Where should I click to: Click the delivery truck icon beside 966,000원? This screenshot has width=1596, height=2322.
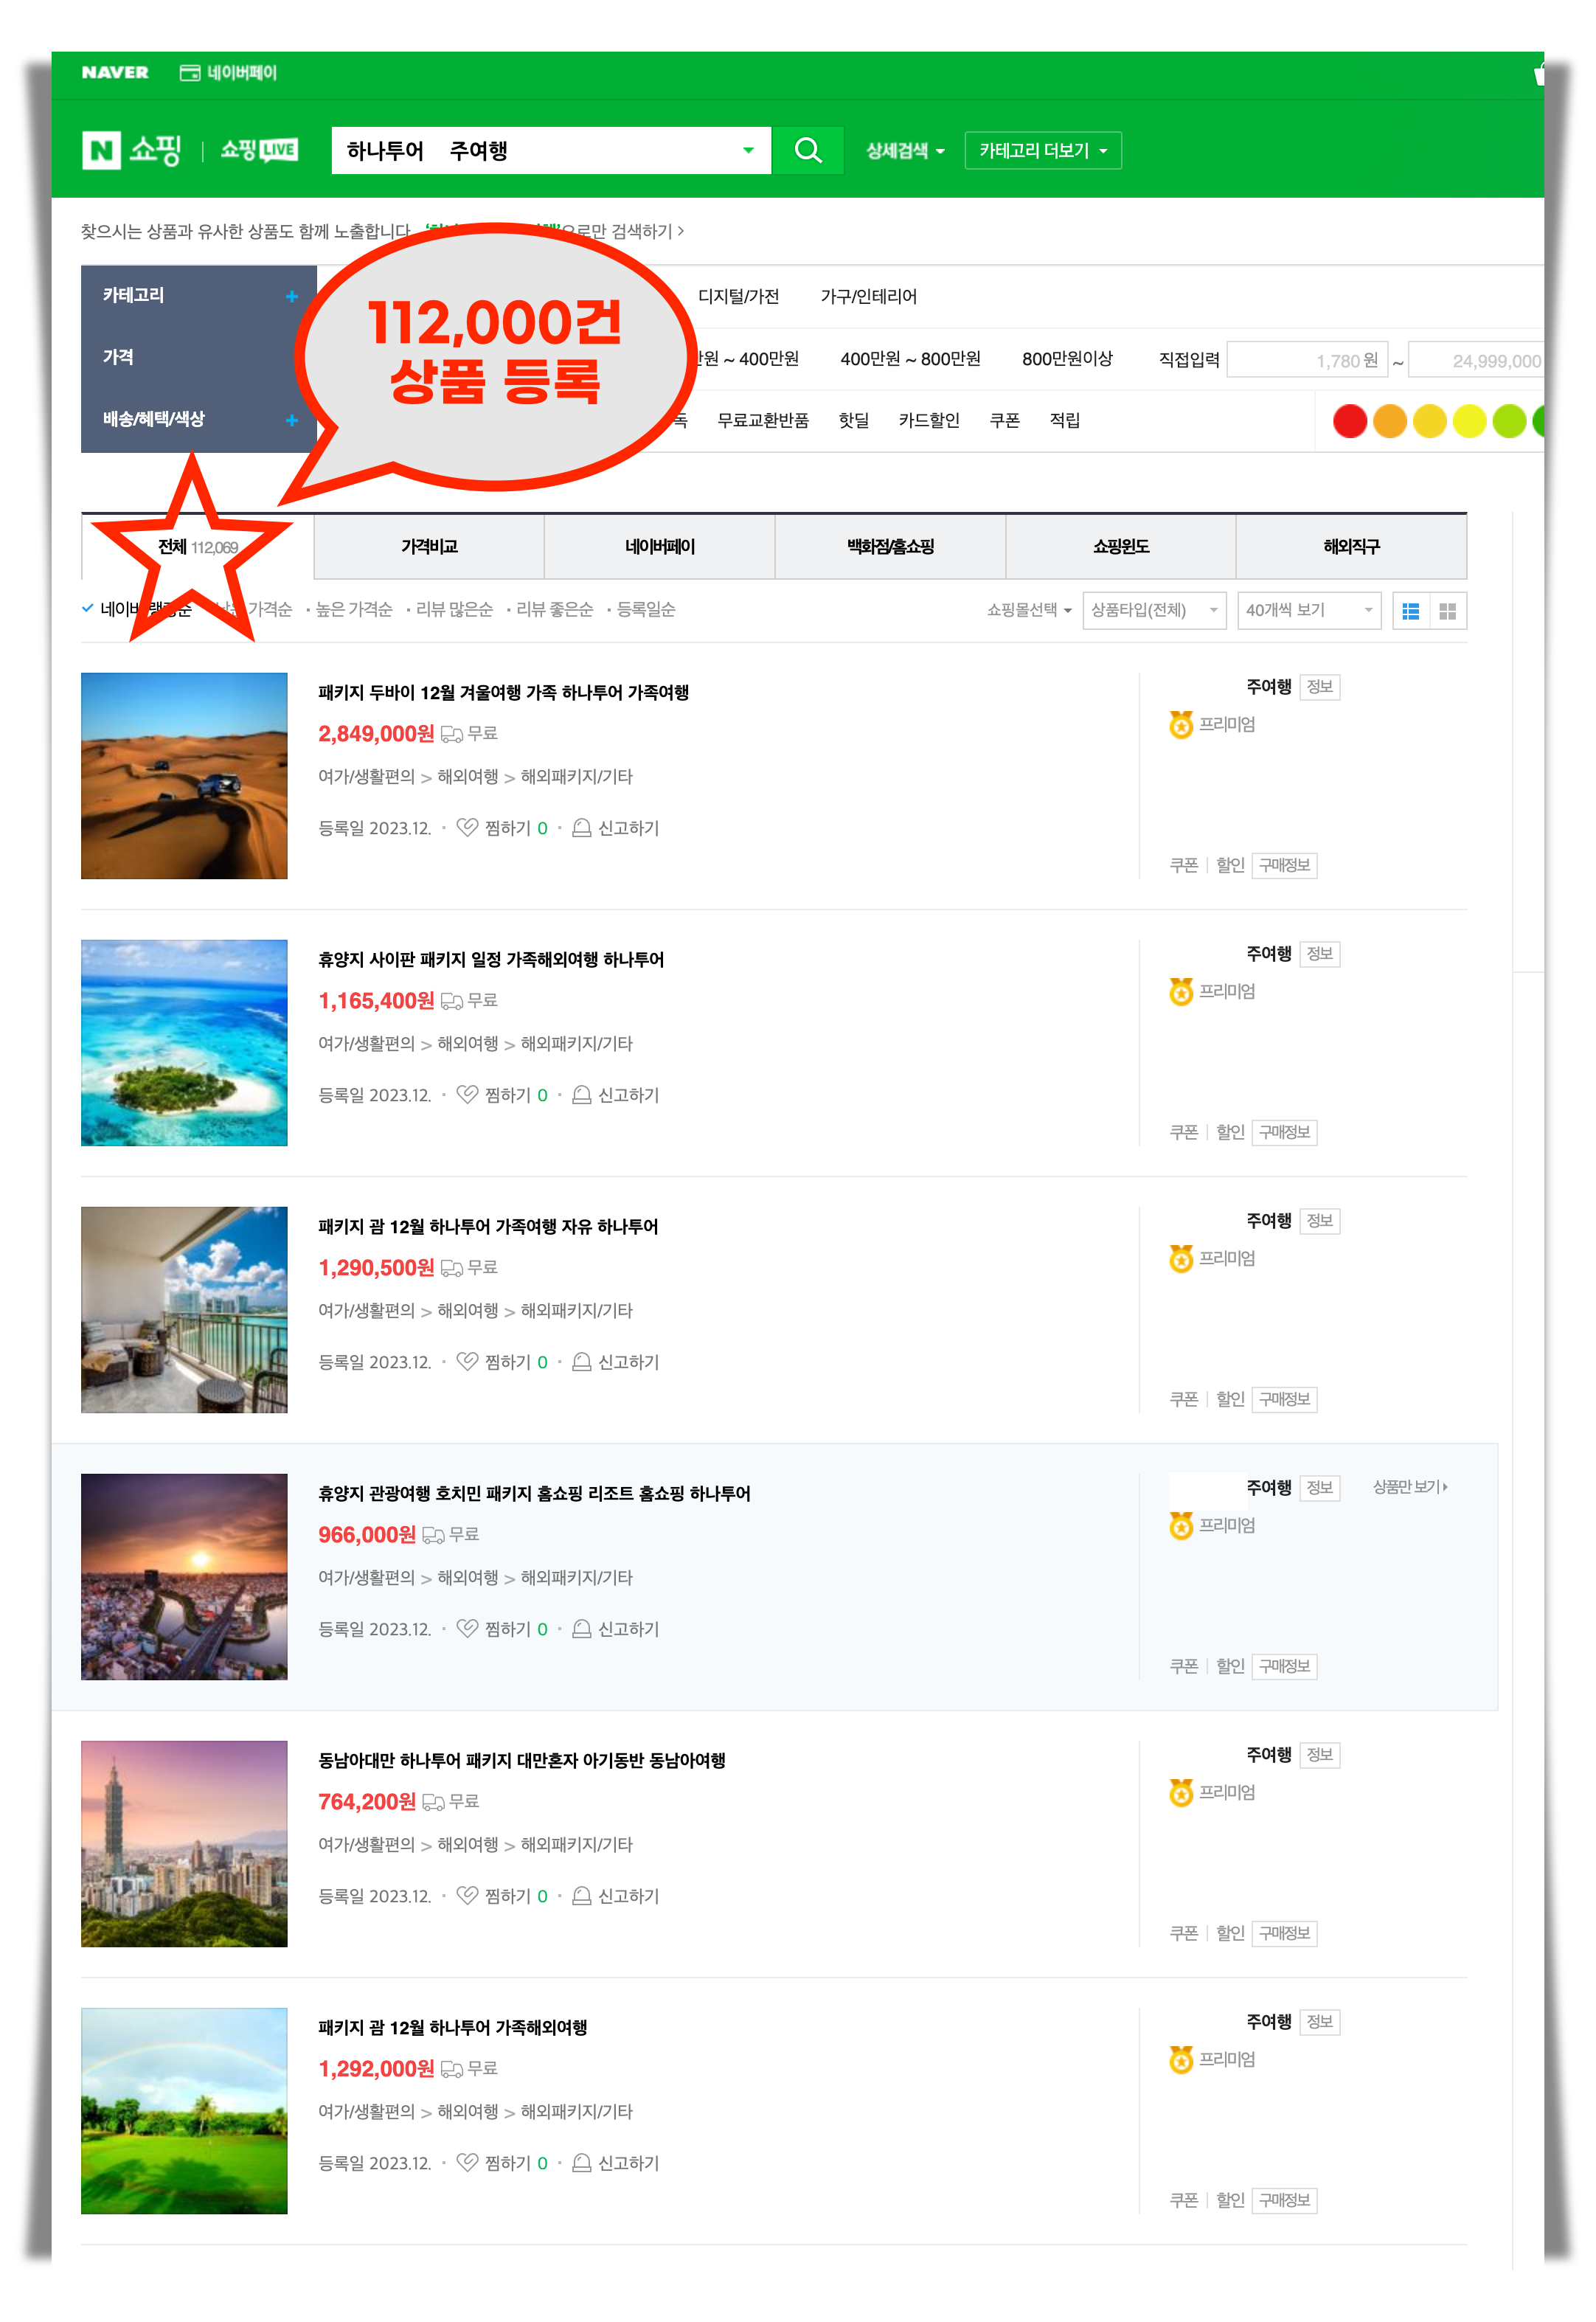pos(433,1535)
